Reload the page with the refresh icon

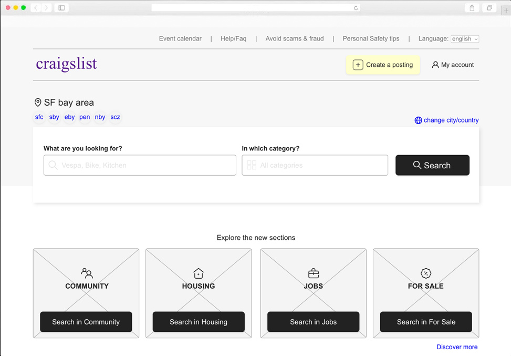pos(356,8)
